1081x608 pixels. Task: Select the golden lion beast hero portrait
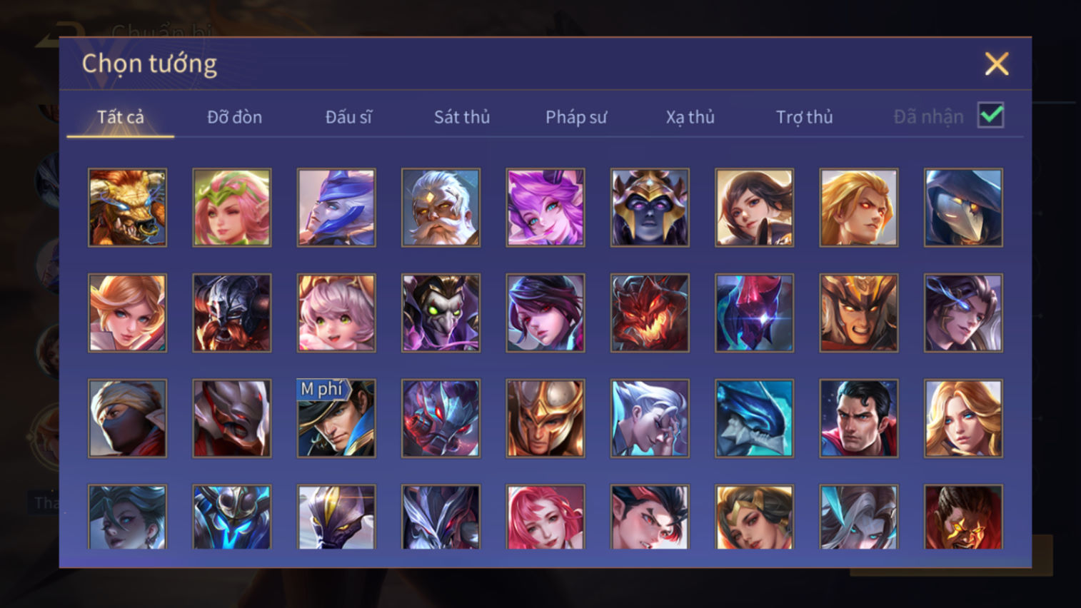(127, 208)
